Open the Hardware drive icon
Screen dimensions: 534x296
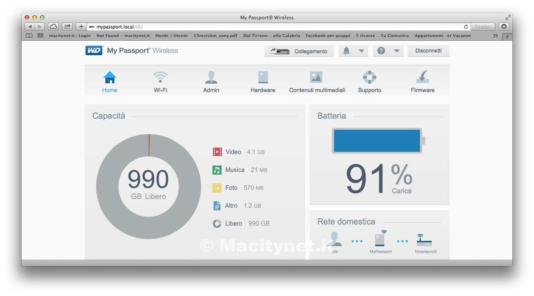pyautogui.click(x=263, y=77)
